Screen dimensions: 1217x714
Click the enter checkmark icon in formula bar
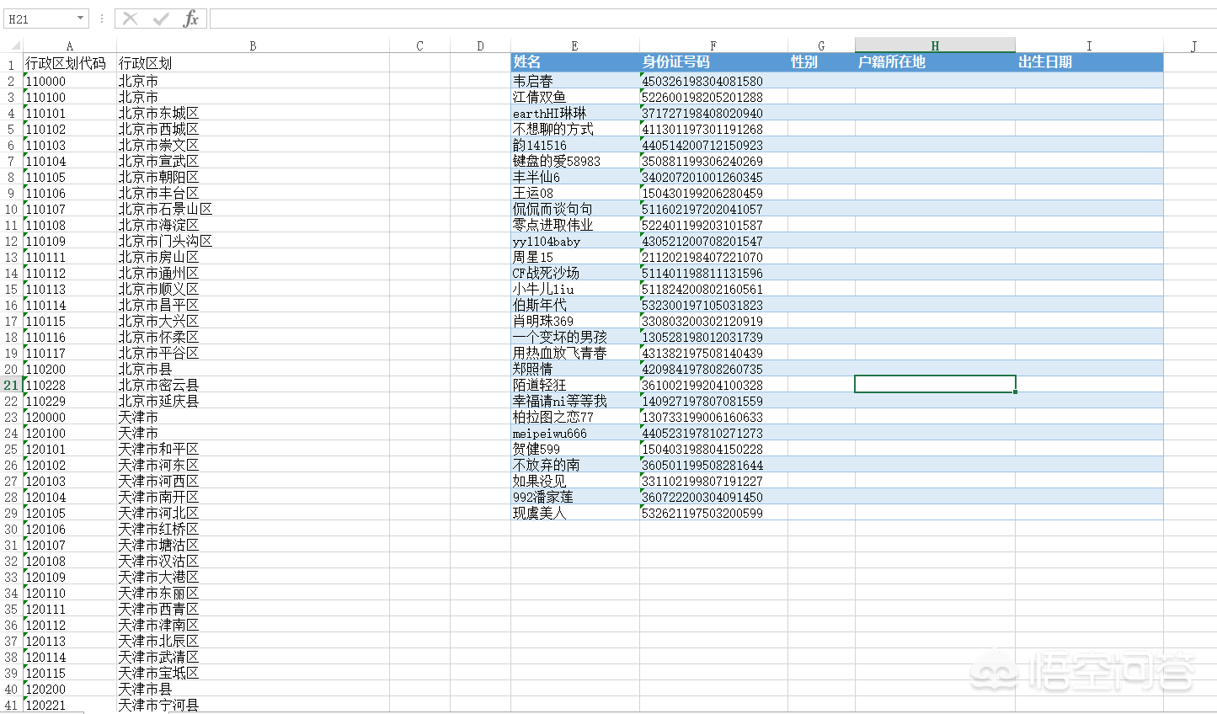(x=161, y=19)
